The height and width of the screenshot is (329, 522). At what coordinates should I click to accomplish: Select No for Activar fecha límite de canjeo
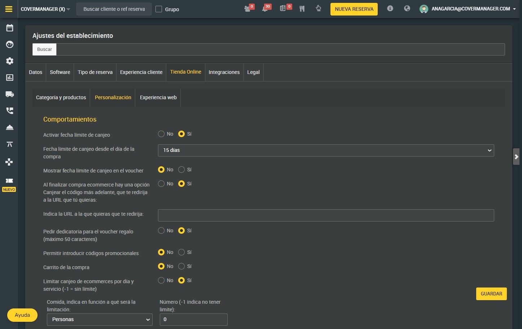coord(161,134)
